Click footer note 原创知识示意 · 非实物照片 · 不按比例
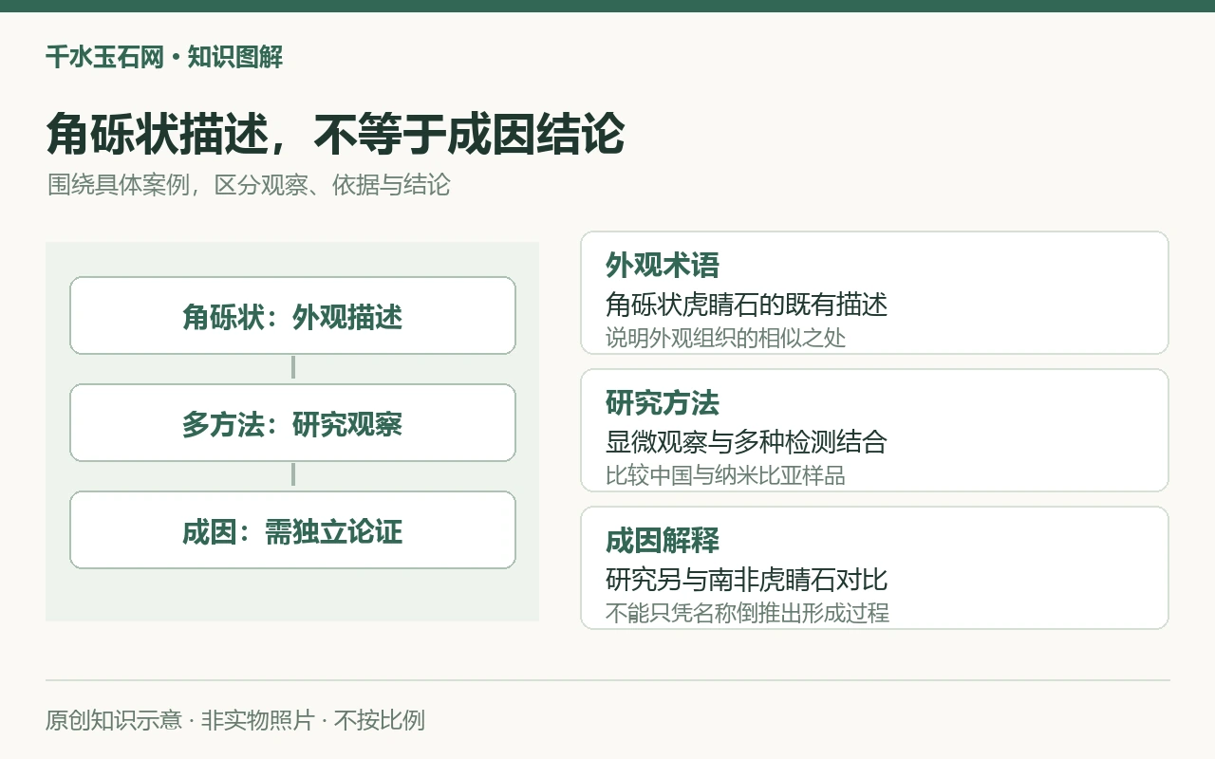This screenshot has height=759, width=1215. [x=235, y=720]
